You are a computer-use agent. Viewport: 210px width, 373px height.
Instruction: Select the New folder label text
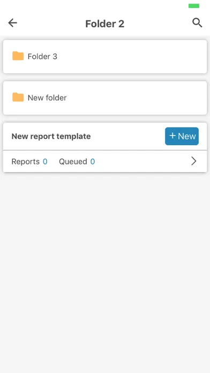pyautogui.click(x=47, y=98)
